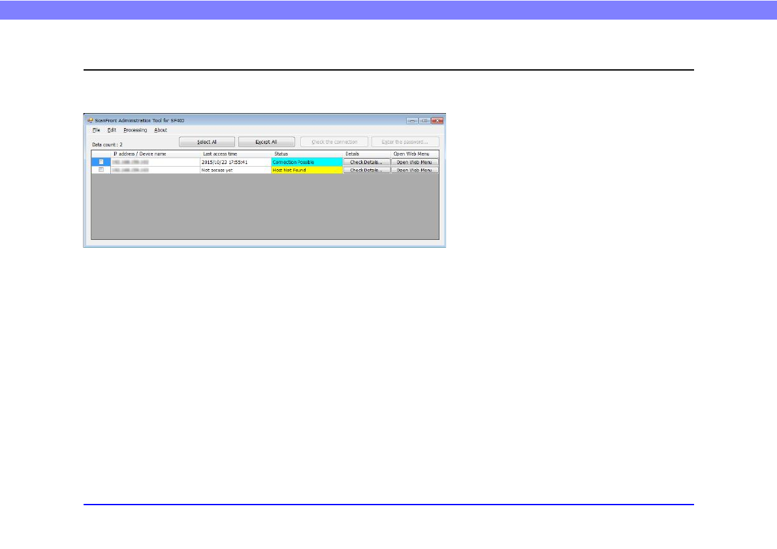
Task: Minimize the ScanFront Administration Tool window
Action: [x=412, y=121]
